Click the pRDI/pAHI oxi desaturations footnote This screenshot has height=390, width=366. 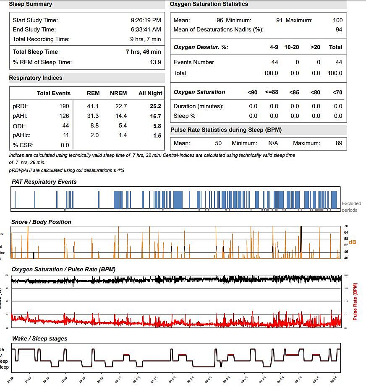tap(66, 171)
